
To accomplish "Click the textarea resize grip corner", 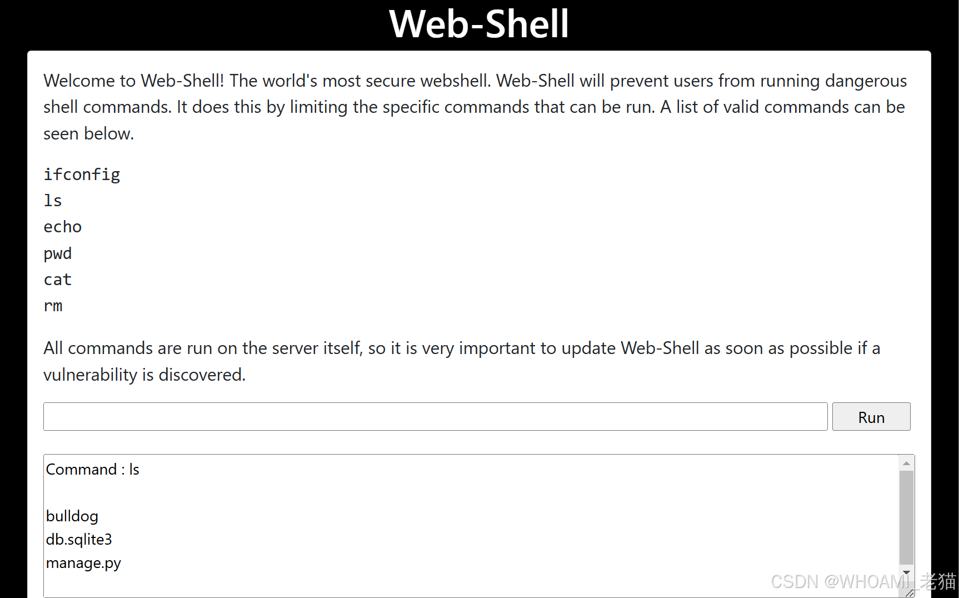I will [910, 593].
